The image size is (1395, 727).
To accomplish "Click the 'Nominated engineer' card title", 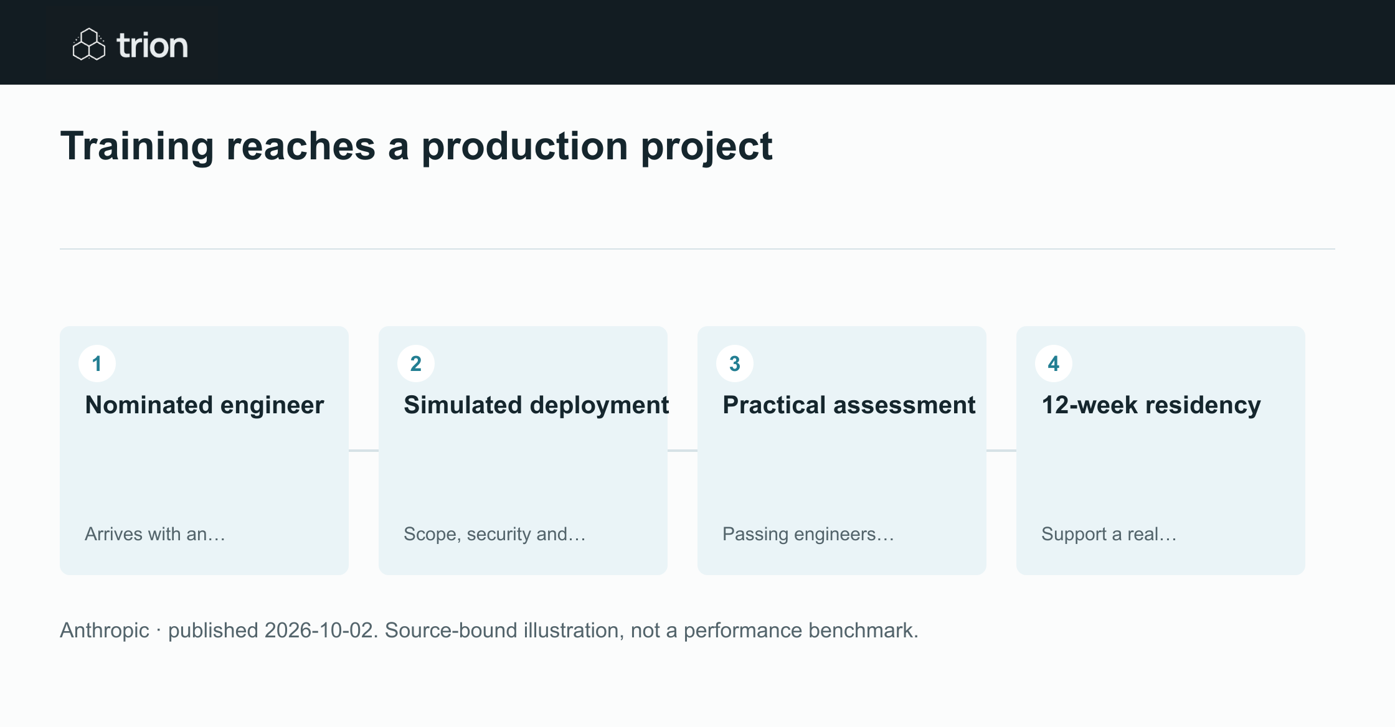I will pyautogui.click(x=204, y=405).
